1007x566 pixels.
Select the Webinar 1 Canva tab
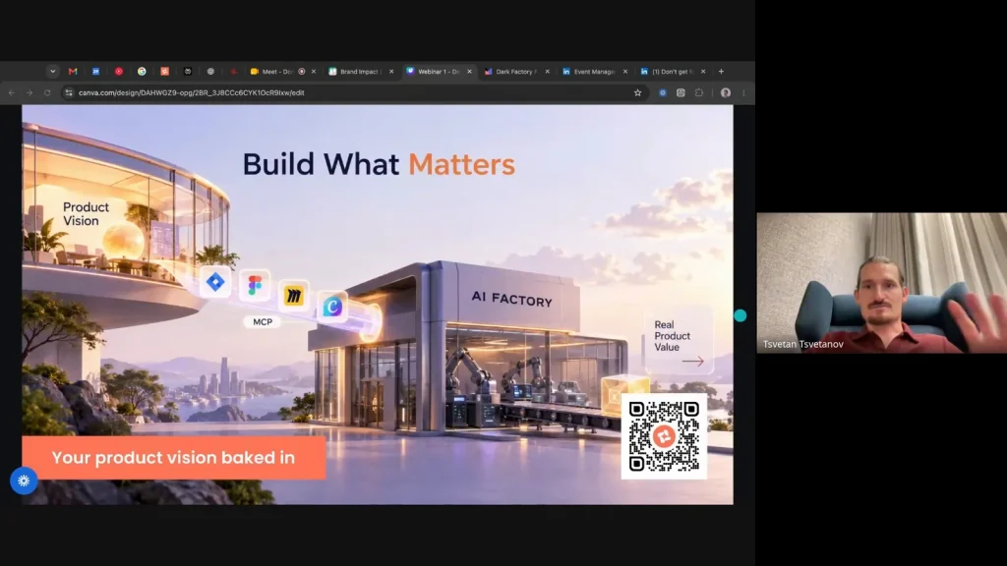pos(437,71)
